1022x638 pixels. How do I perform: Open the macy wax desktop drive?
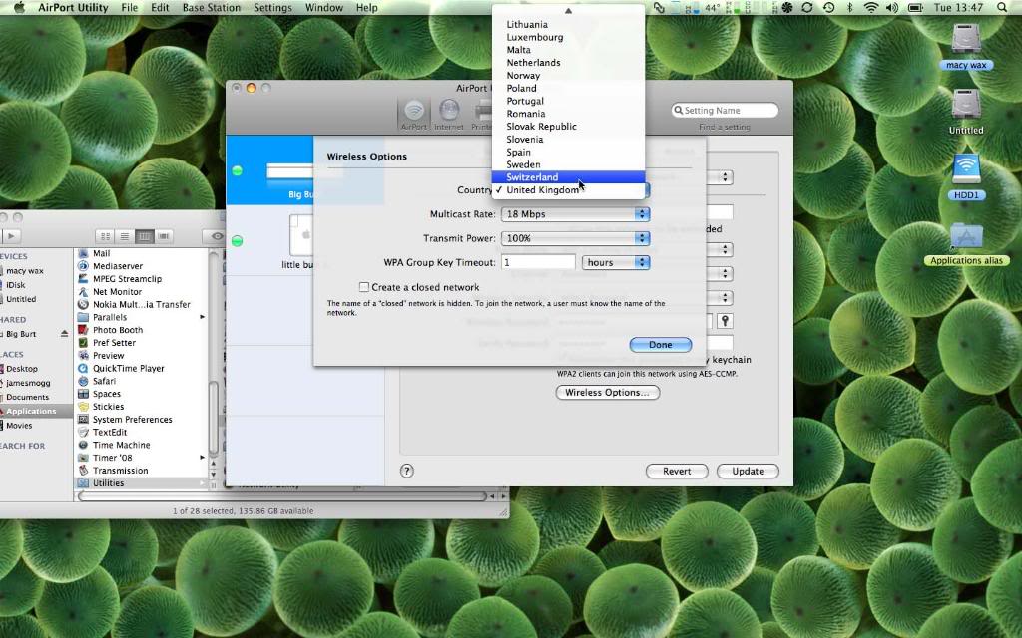point(966,47)
